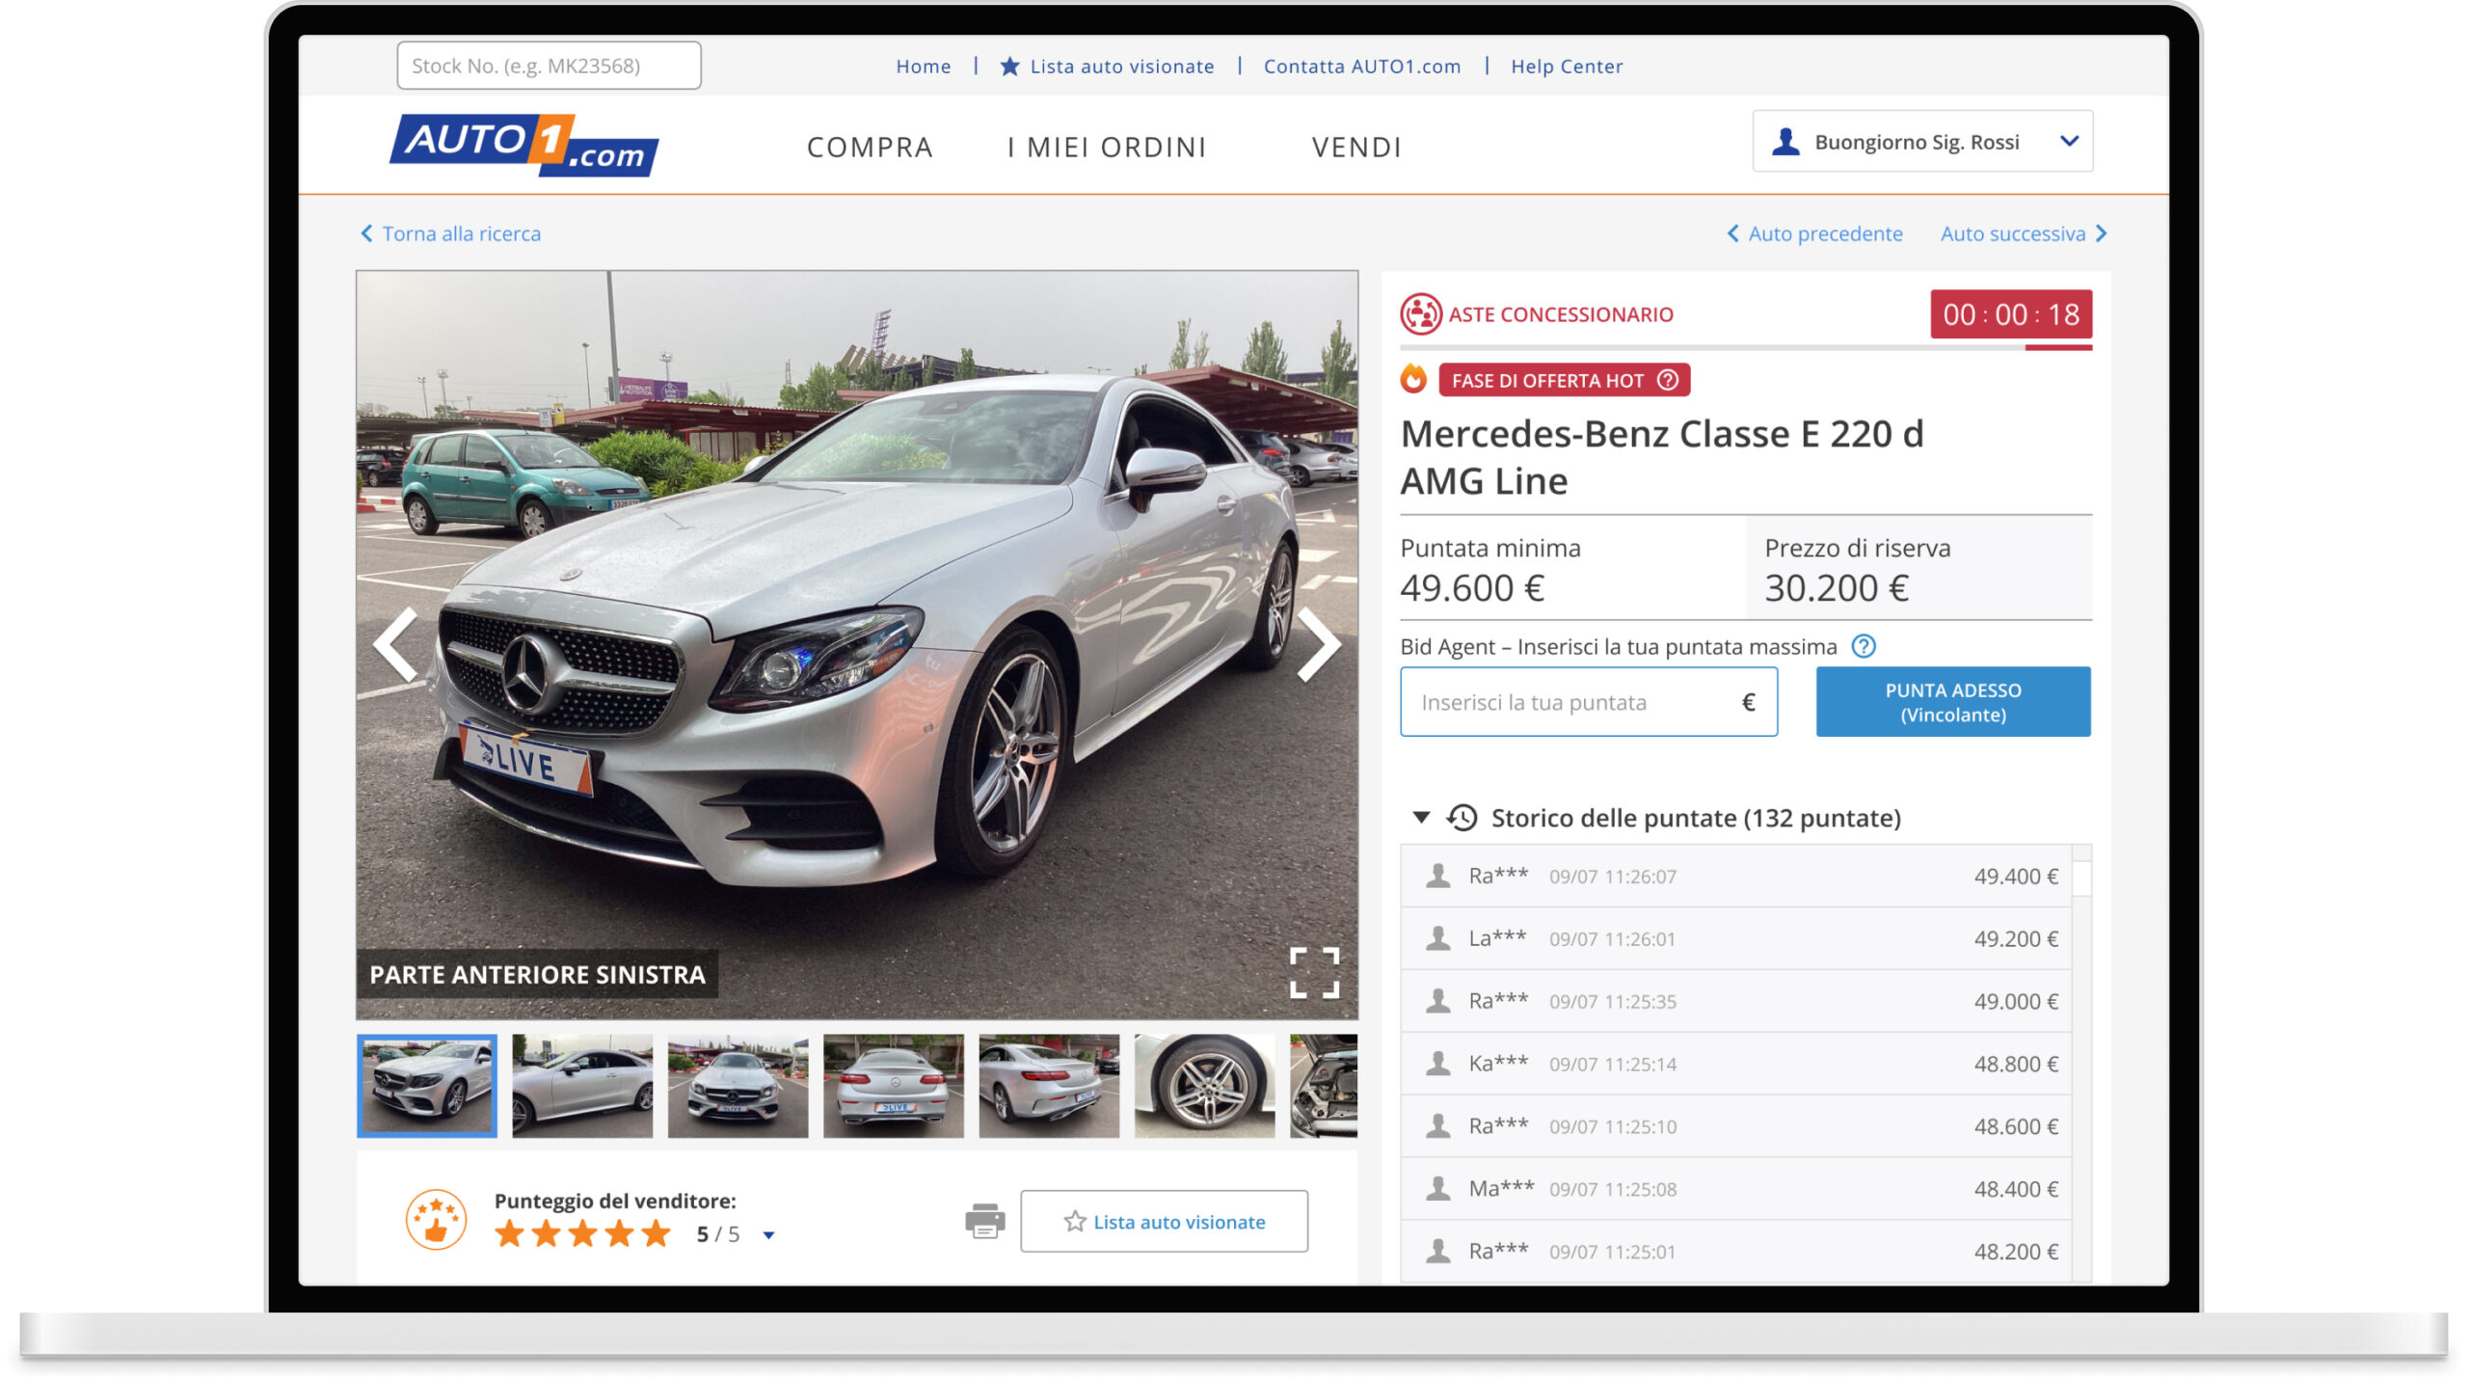2468x1379 pixels.
Task: Click the printer icon
Action: click(984, 1221)
